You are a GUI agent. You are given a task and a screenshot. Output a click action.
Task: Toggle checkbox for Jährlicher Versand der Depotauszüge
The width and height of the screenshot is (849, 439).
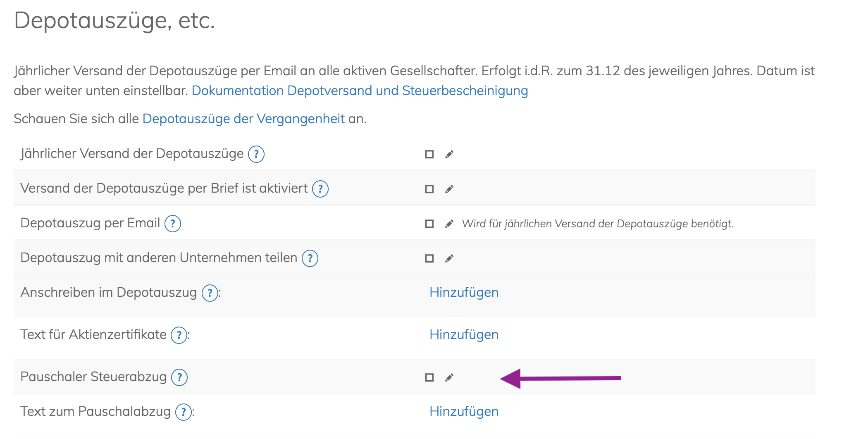pyautogui.click(x=429, y=154)
